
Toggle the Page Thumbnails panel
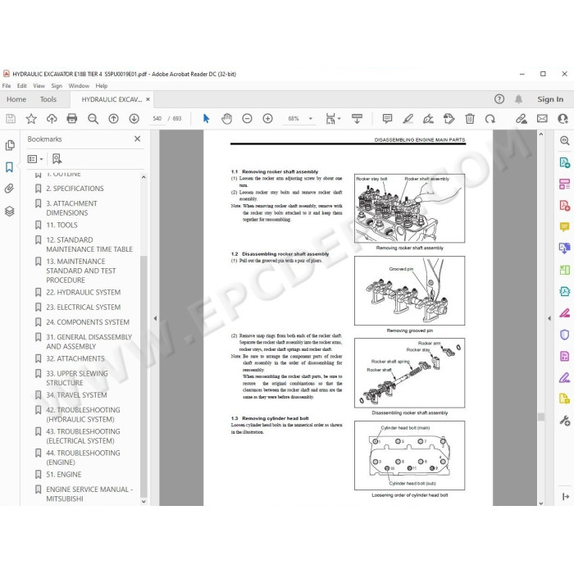pyautogui.click(x=10, y=145)
